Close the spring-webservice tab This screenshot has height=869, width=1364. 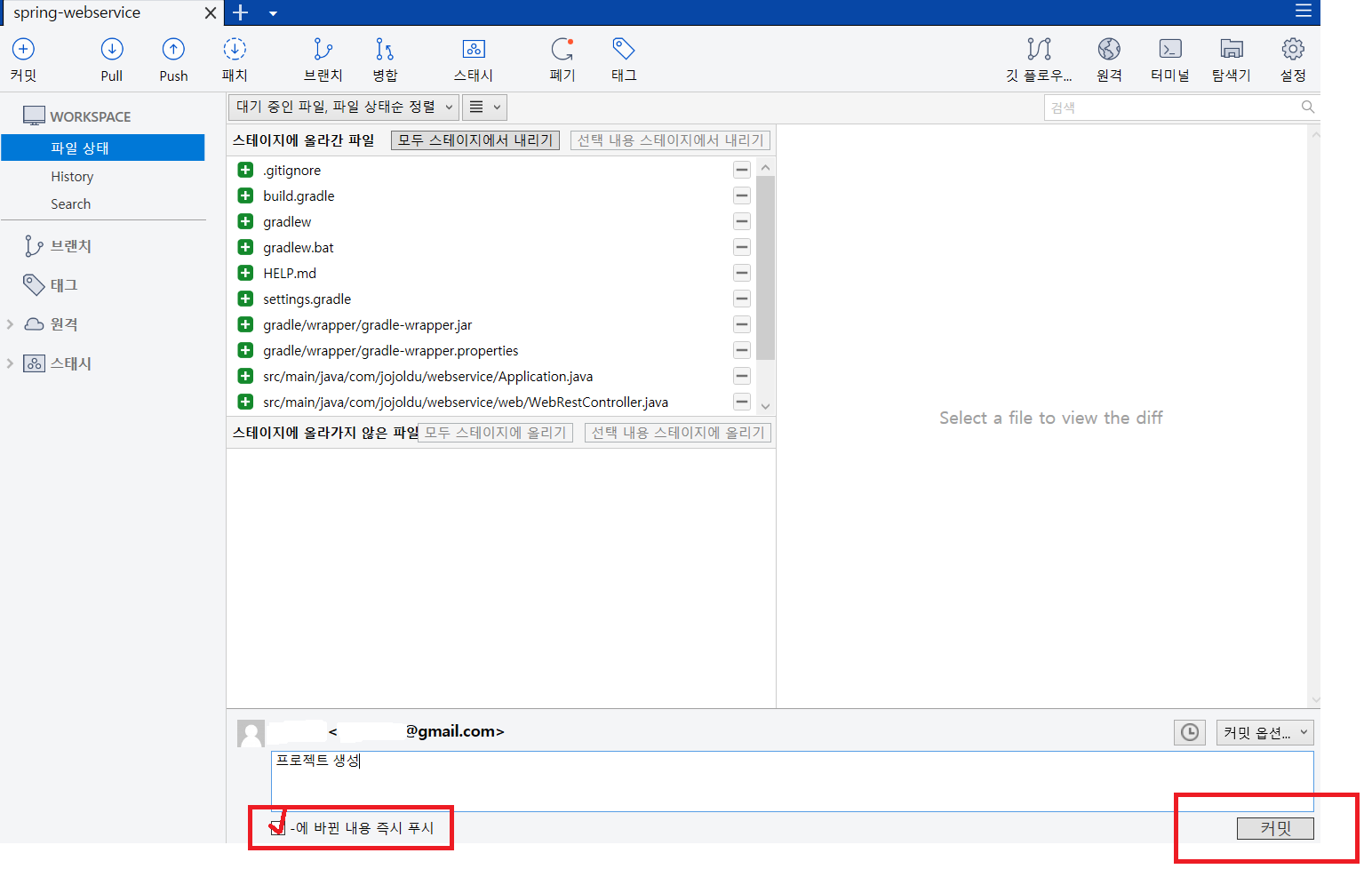(x=211, y=13)
